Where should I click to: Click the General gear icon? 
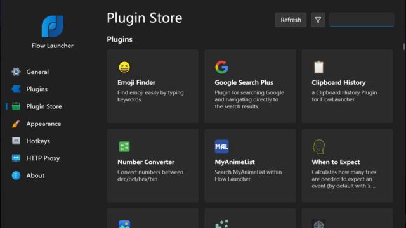click(16, 72)
